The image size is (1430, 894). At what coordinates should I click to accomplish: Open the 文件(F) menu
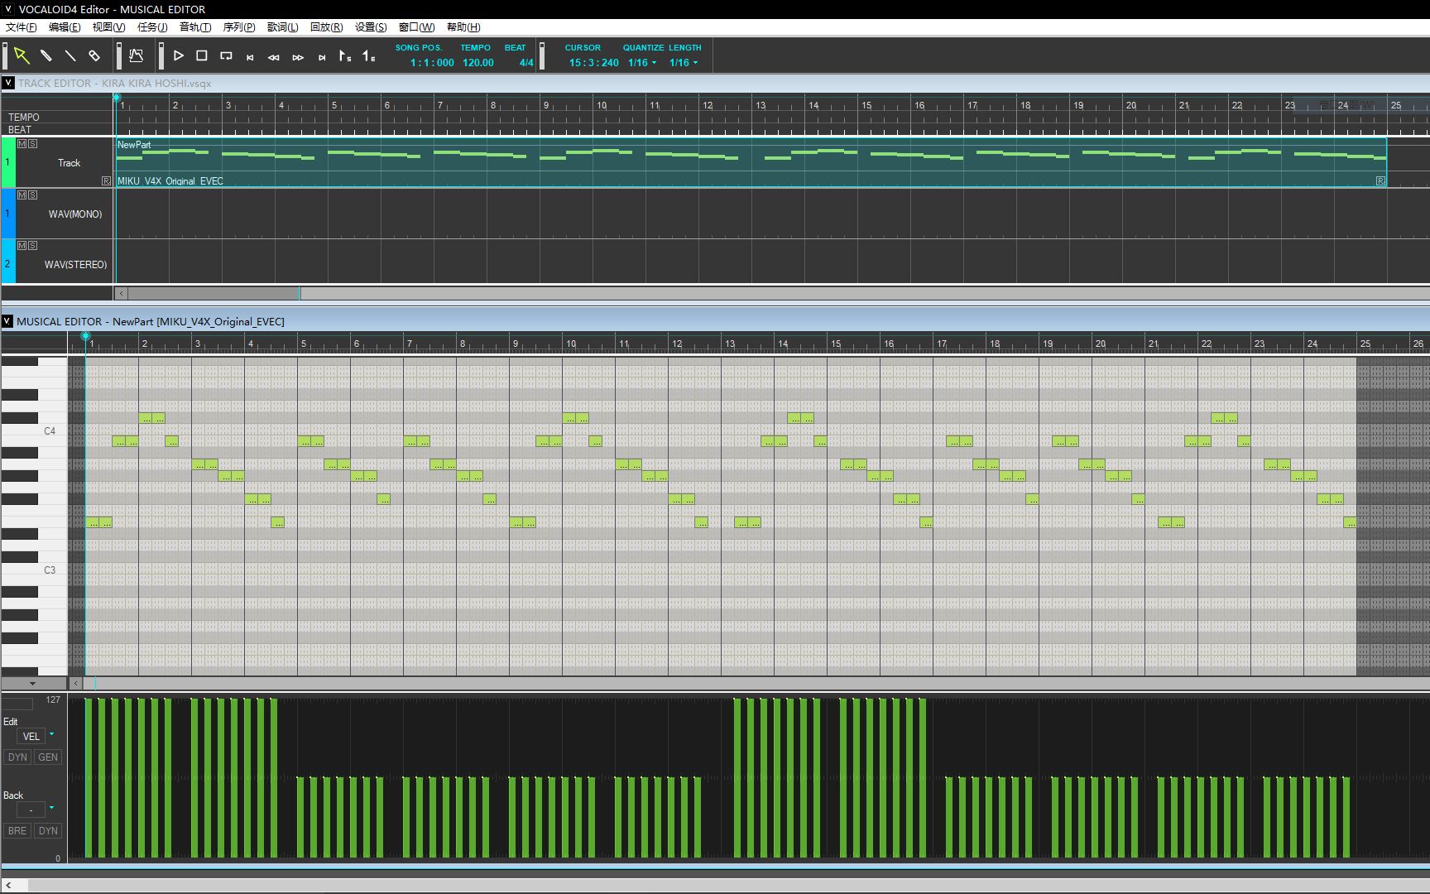pos(22,27)
